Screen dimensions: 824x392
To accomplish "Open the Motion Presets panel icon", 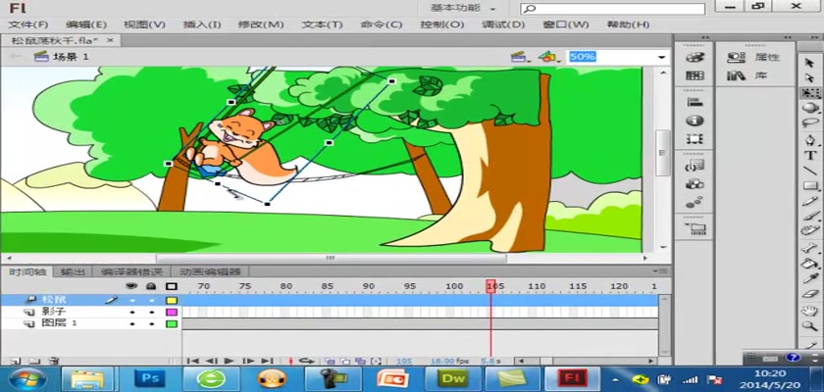I will pos(695,203).
